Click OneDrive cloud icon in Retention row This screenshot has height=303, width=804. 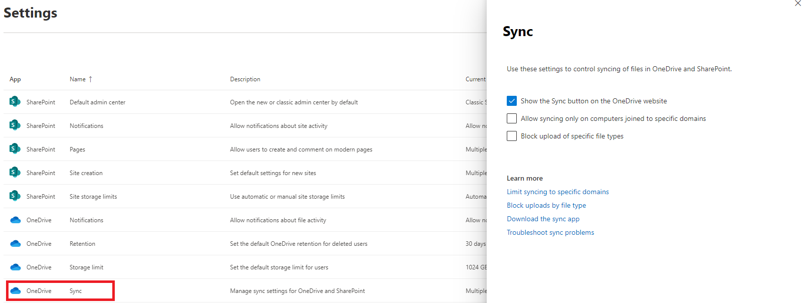(x=16, y=243)
